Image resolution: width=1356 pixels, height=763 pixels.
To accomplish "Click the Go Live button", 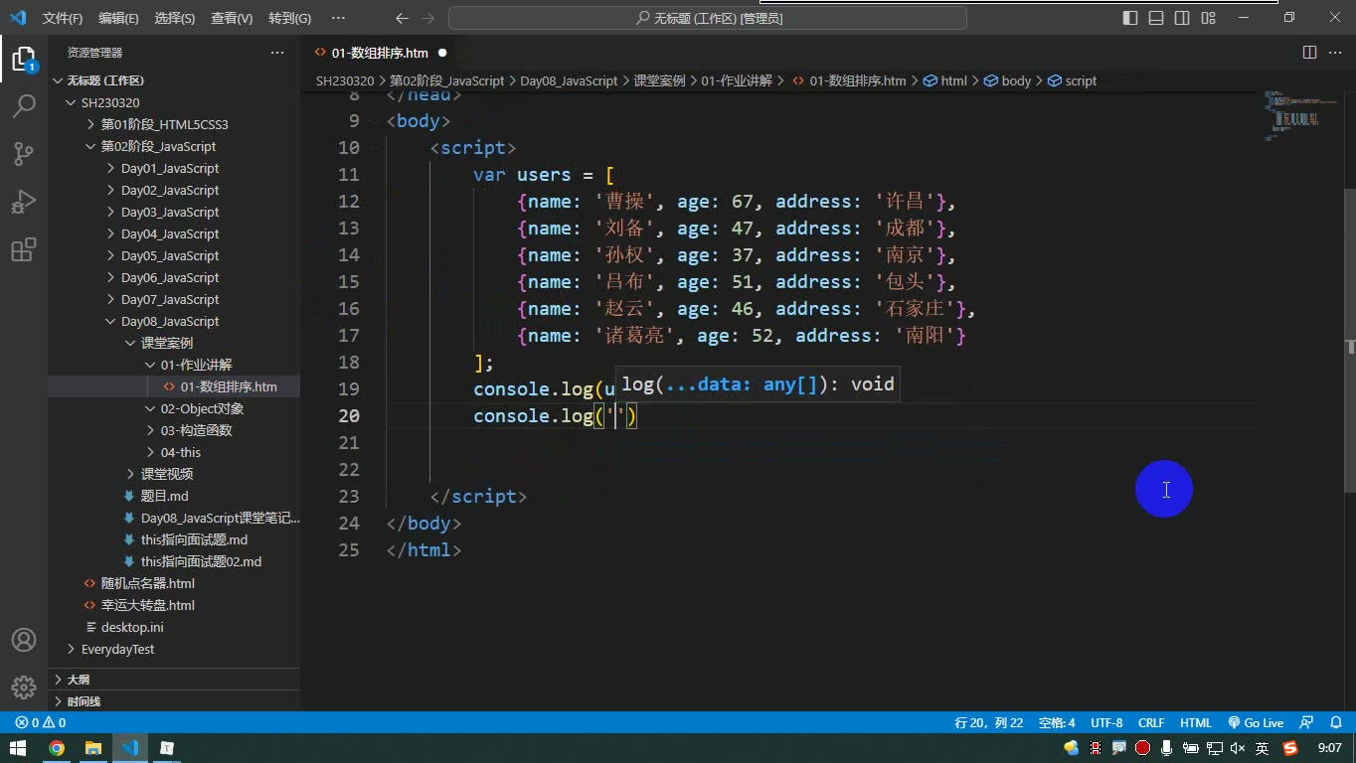I will [1256, 723].
